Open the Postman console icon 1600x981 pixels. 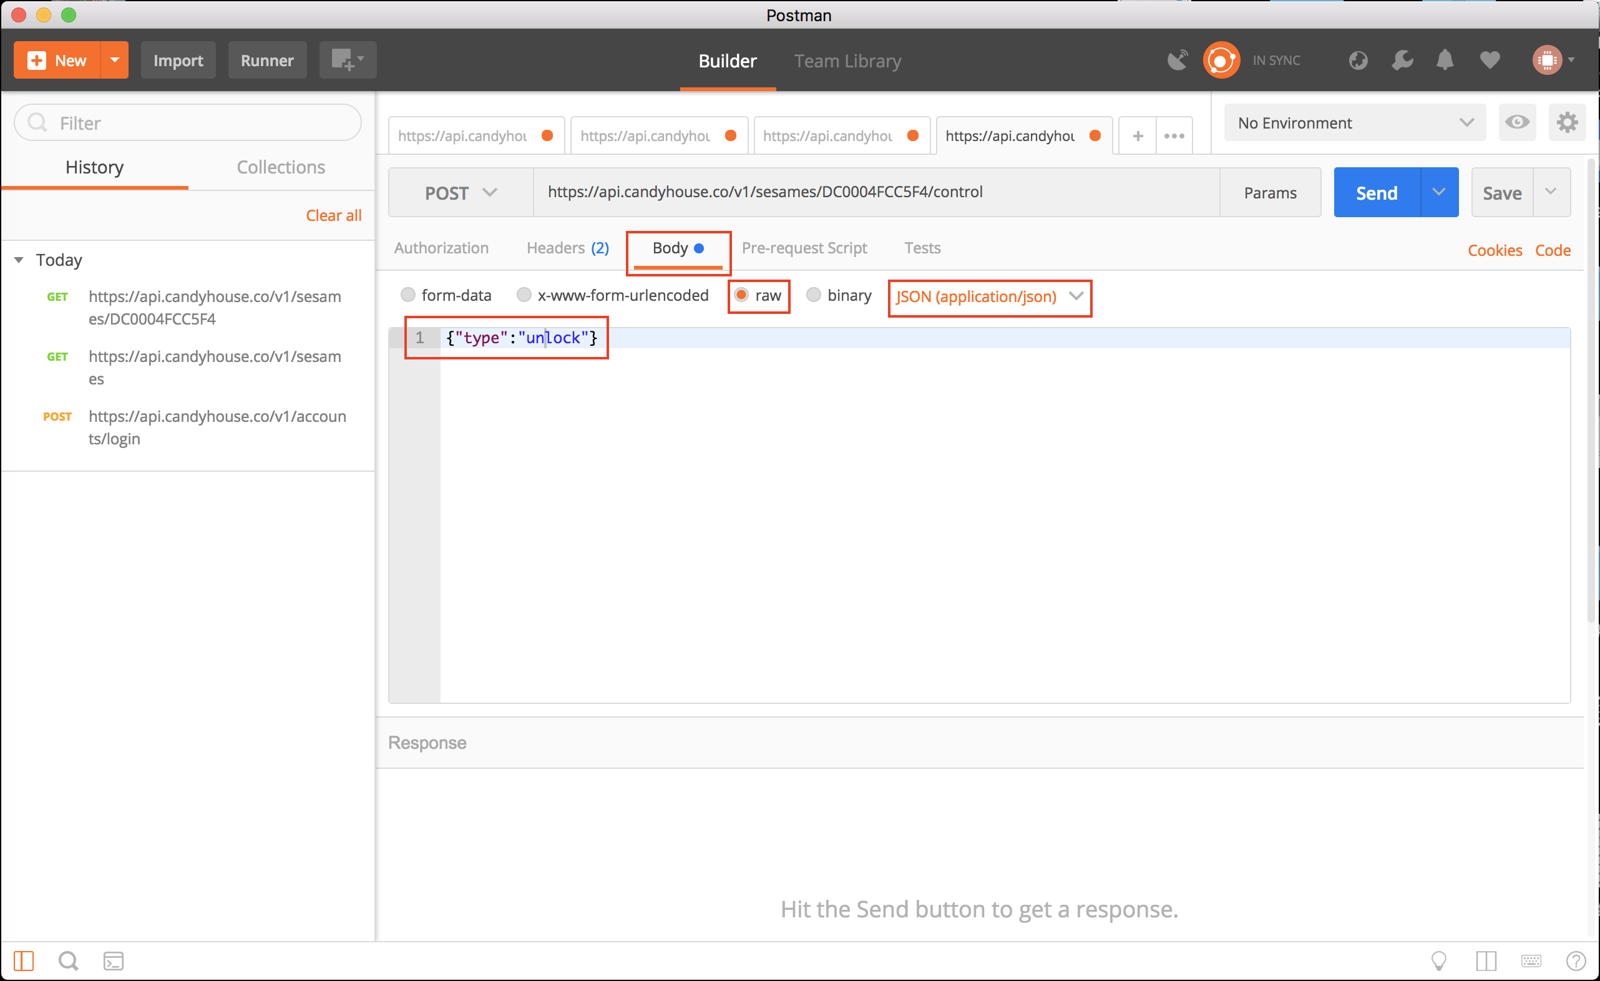point(114,960)
